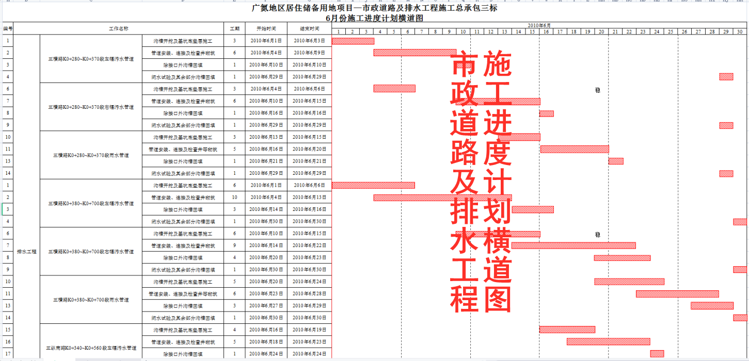Click the June 16 one-day bar in row 8
This screenshot has height=361, width=749.
point(547,113)
